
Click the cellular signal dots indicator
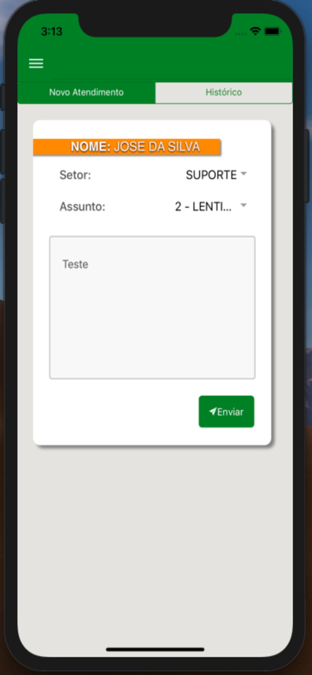click(x=240, y=34)
